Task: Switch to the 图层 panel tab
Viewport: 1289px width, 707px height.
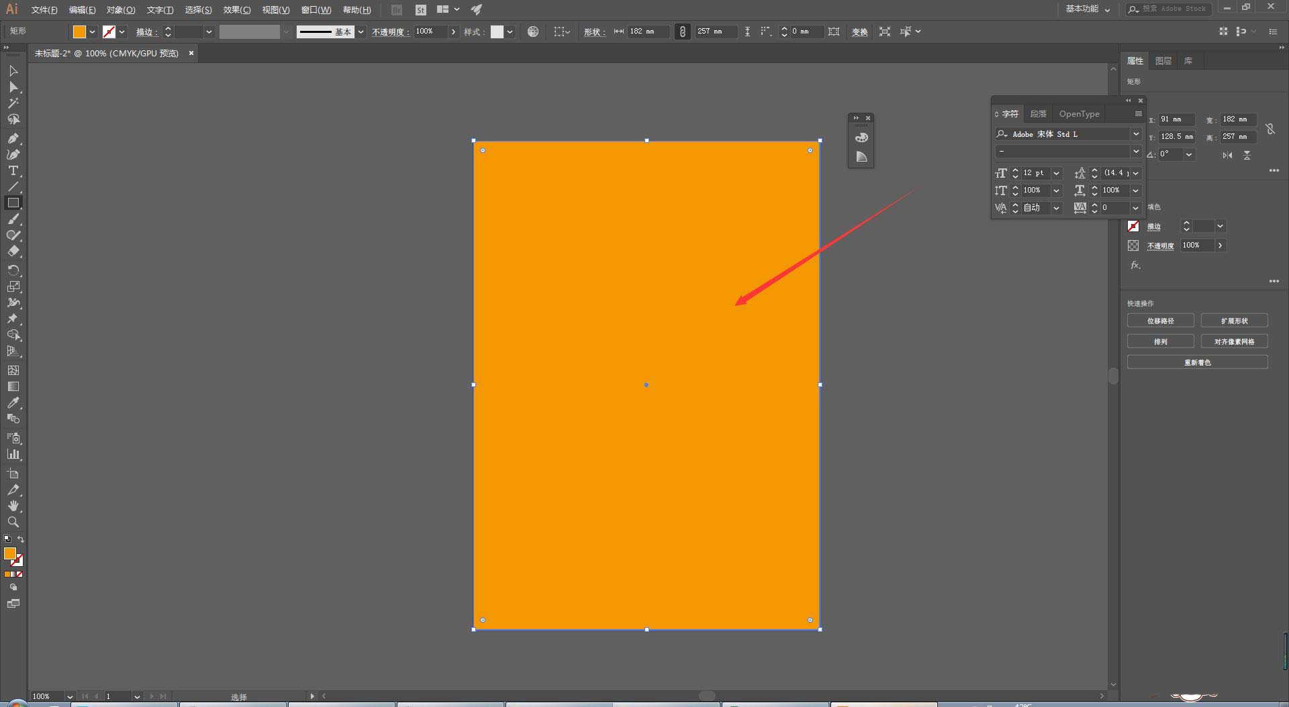Action: pos(1163,61)
